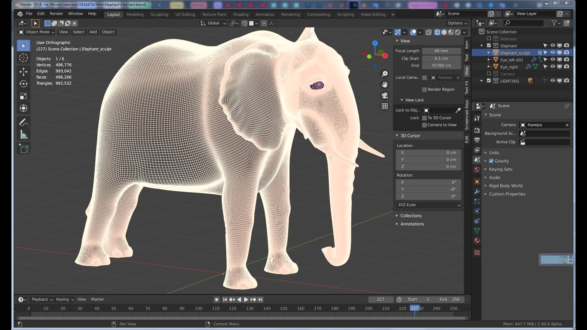Image resolution: width=587 pixels, height=330 pixels.
Task: Select the Cursor tool in the toolbar
Action: (x=24, y=58)
